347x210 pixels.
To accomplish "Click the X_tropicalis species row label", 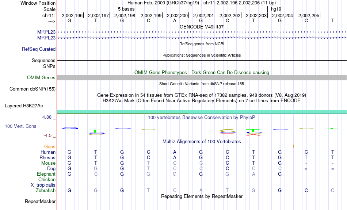I will [43, 185].
